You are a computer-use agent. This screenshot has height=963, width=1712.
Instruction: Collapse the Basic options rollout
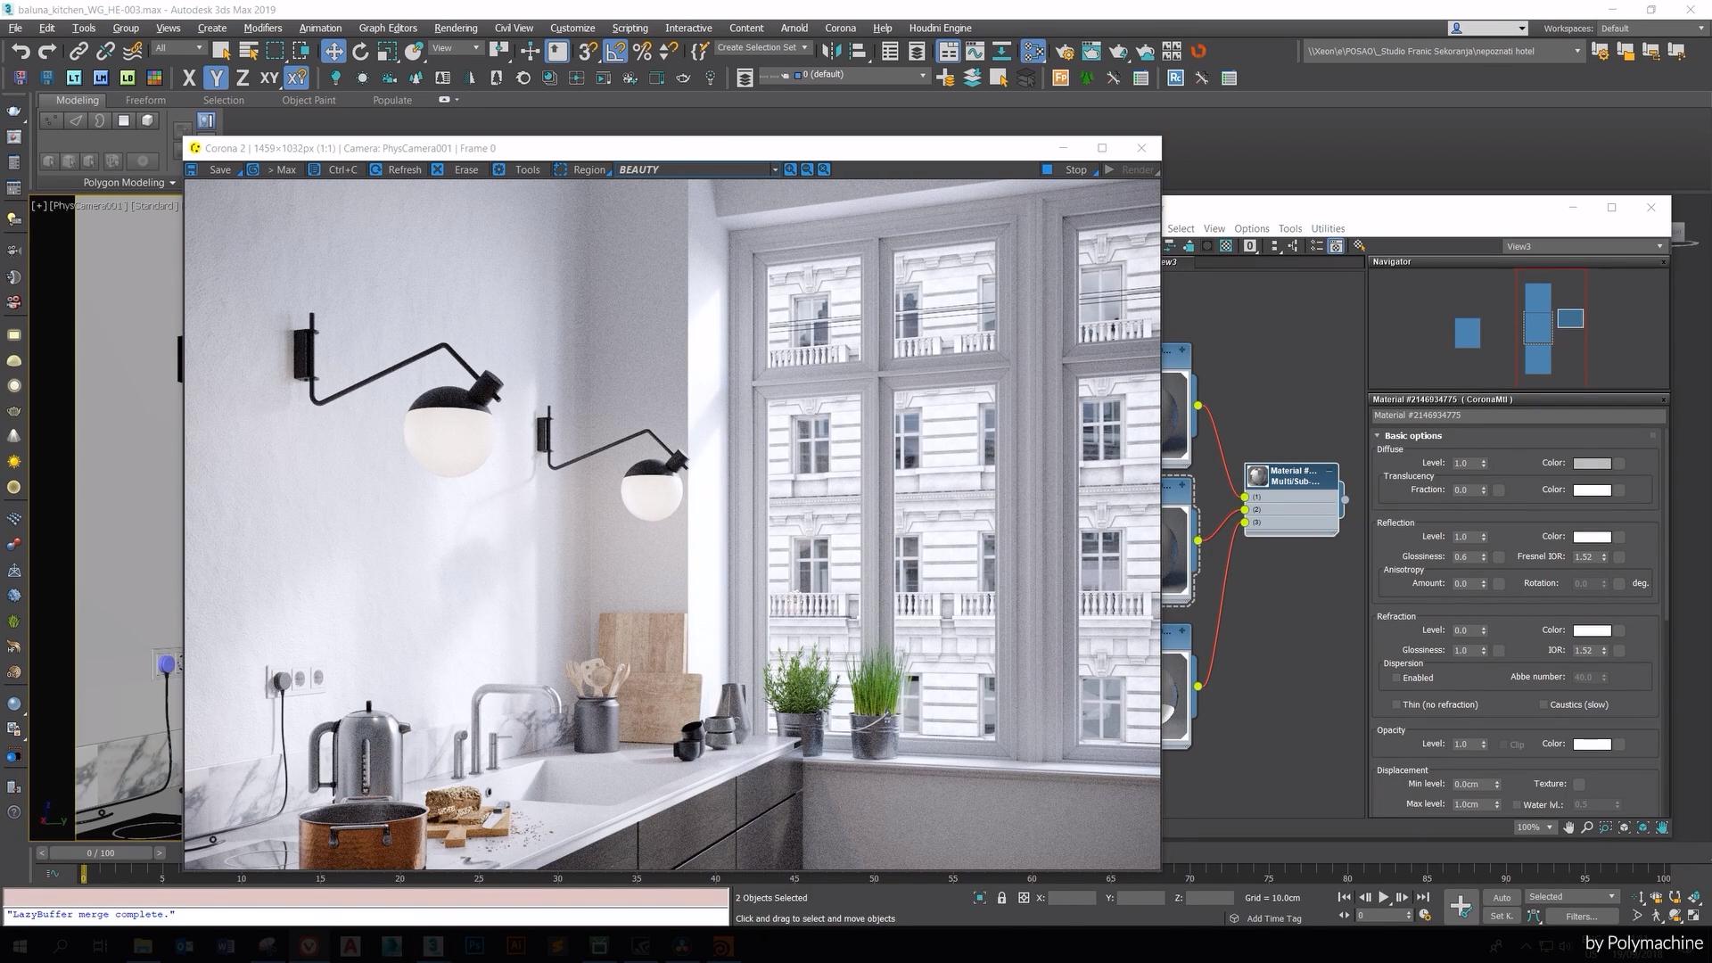coord(1378,435)
